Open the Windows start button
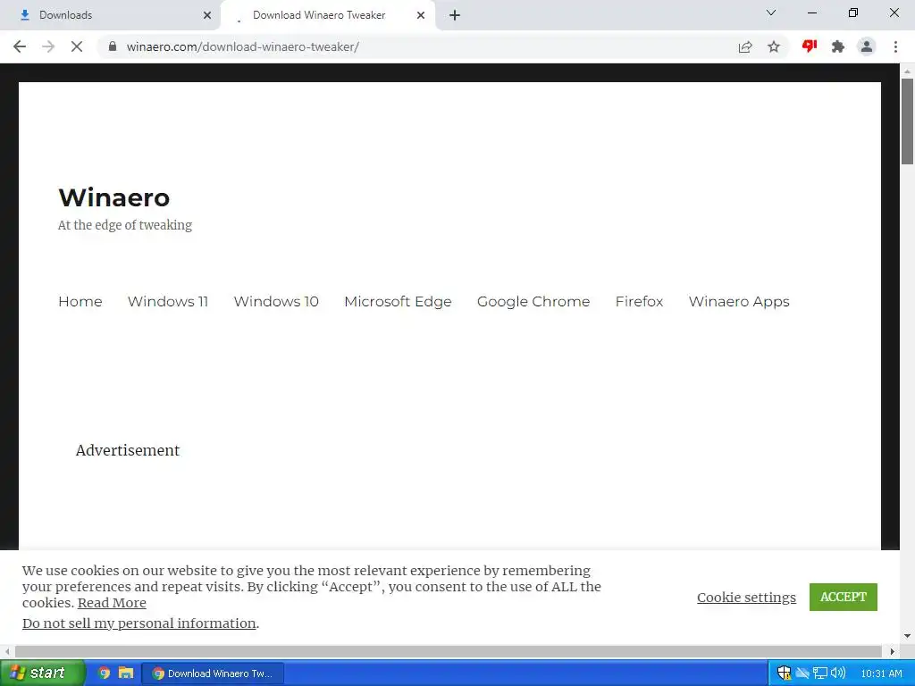Viewport: 915px width, 686px height. pyautogui.click(x=41, y=673)
